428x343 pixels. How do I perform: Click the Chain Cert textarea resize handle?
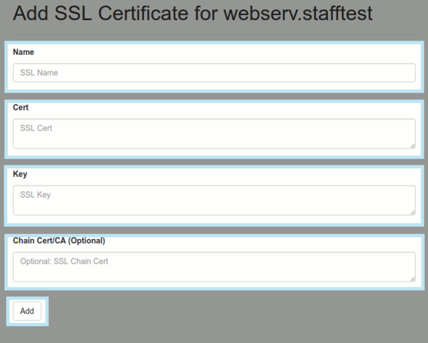(412, 278)
